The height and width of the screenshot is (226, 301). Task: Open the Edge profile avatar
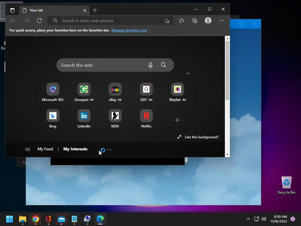208,21
